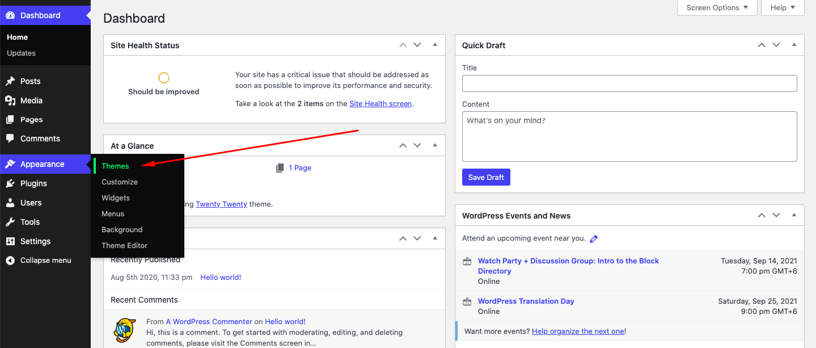Image resolution: width=816 pixels, height=348 pixels.
Task: Click the Collapse menu arrow icon
Action: pyautogui.click(x=10, y=261)
